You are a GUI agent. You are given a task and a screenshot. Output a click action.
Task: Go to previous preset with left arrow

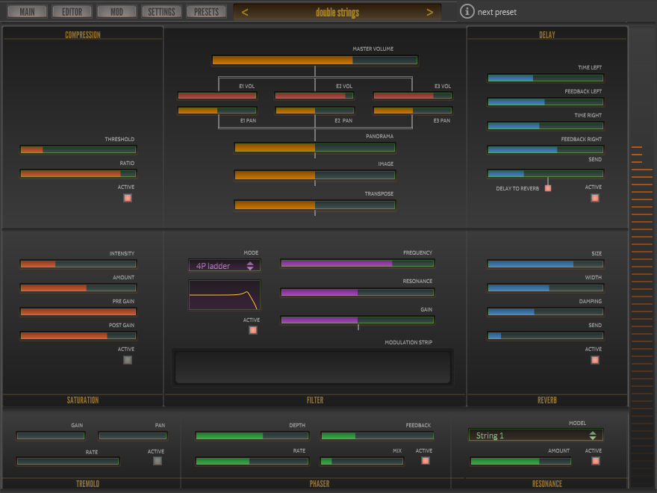[x=245, y=12]
